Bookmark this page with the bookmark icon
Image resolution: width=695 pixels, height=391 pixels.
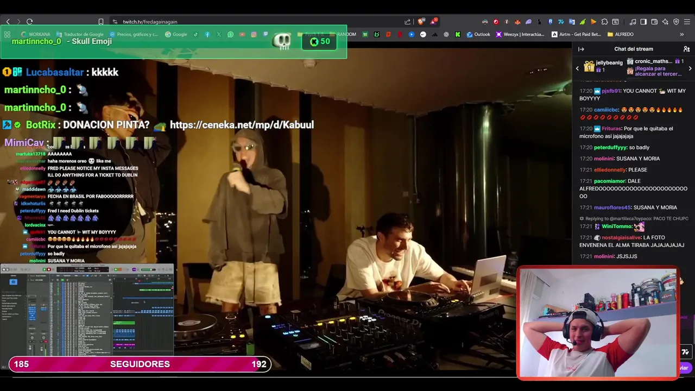(101, 22)
